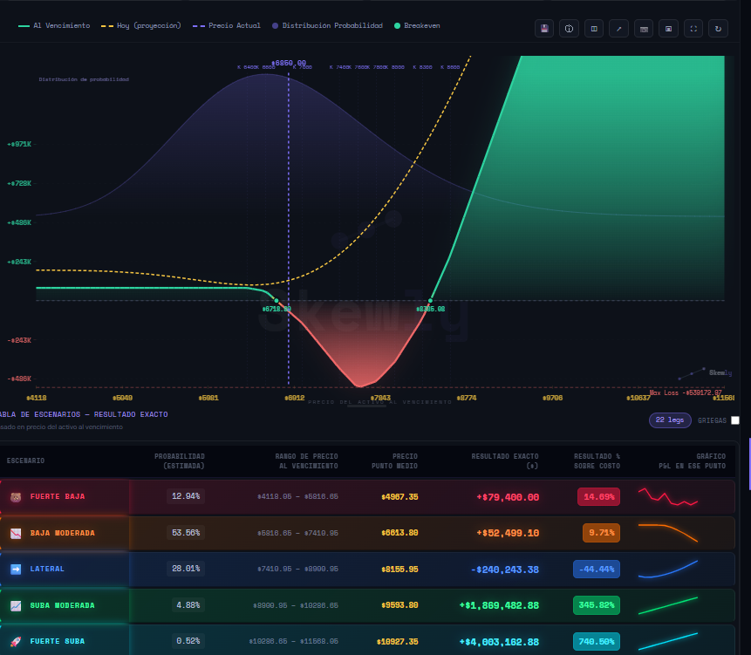Click the vertical scrollbar on the right edge
This screenshot has height=655, width=751.
coord(749,463)
